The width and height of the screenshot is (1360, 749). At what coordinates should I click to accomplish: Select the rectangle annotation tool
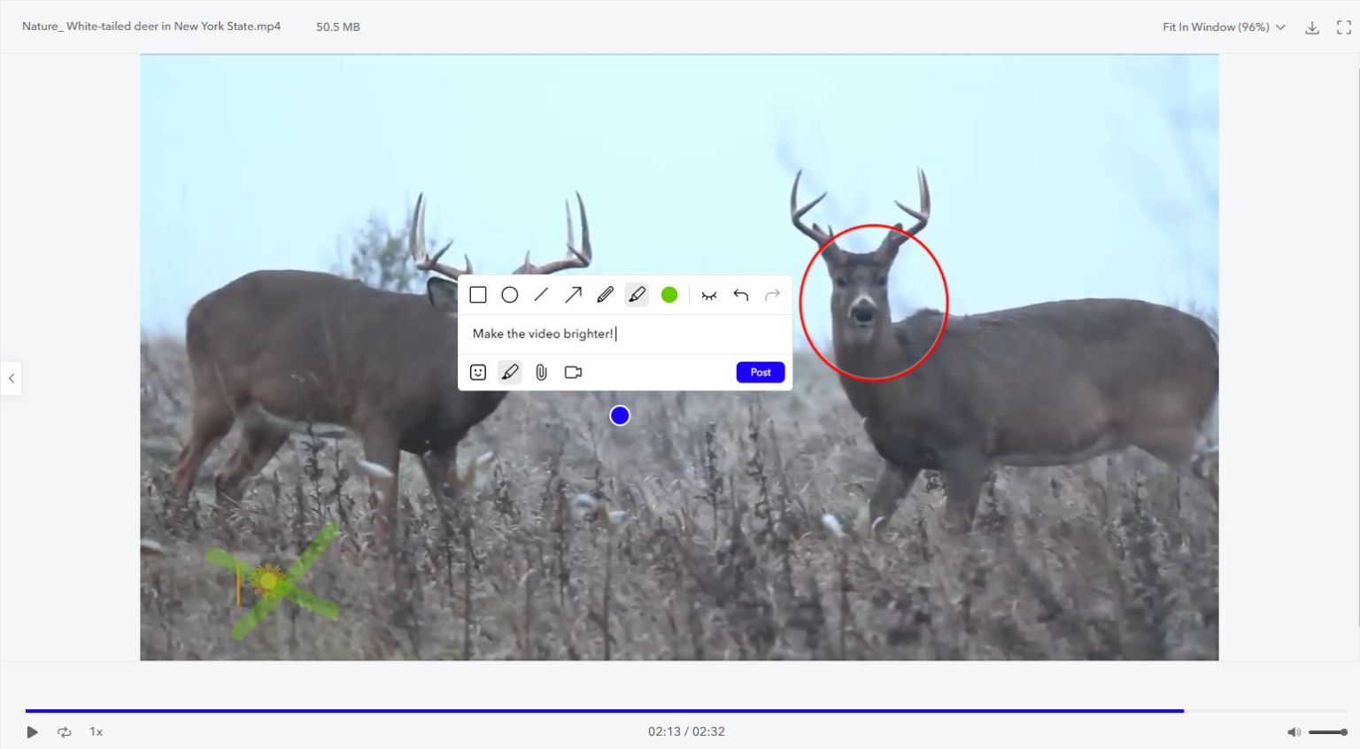pyautogui.click(x=478, y=294)
